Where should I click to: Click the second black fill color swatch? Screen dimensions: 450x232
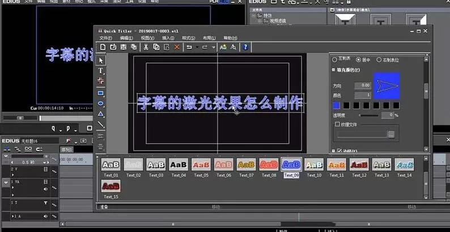coord(346,106)
